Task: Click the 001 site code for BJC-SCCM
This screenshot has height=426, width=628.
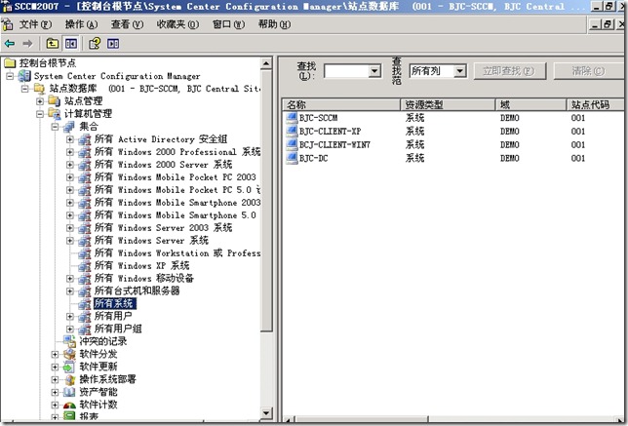Action: [x=578, y=118]
